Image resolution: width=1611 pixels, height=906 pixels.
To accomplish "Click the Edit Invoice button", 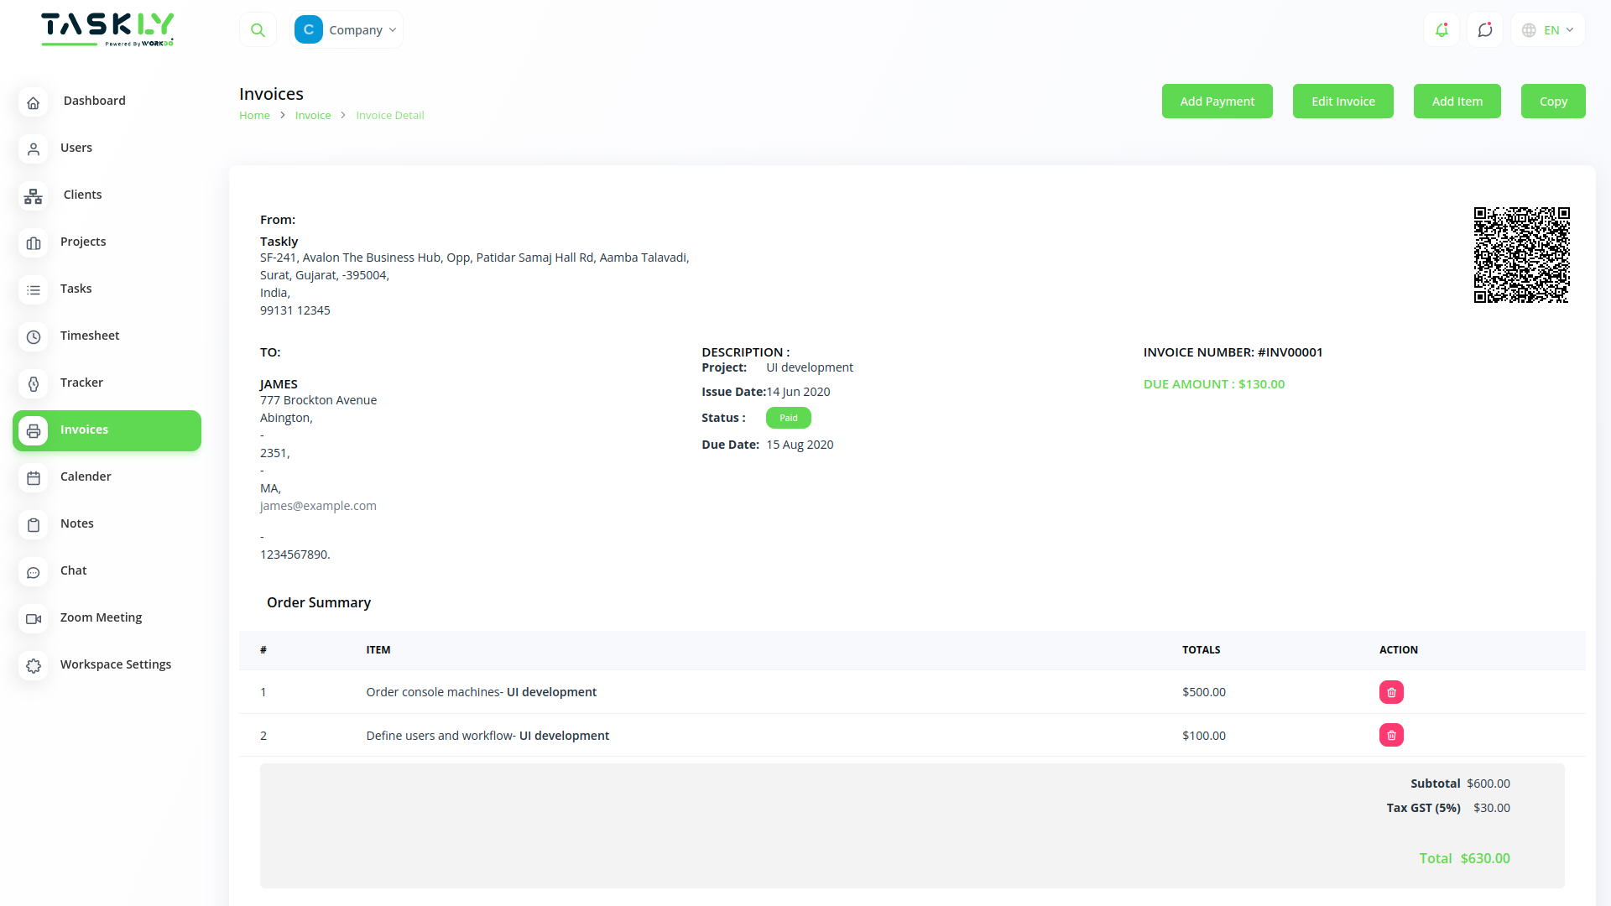I will point(1342,102).
